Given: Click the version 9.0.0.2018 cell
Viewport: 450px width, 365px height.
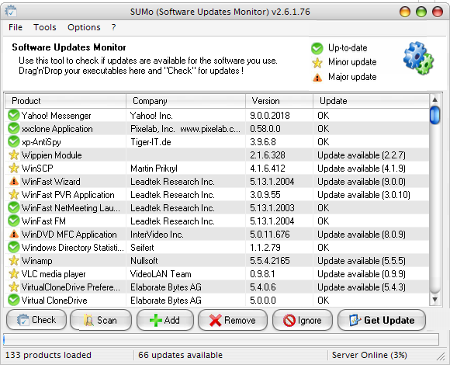Looking at the screenshot, I should pyautogui.click(x=270, y=116).
